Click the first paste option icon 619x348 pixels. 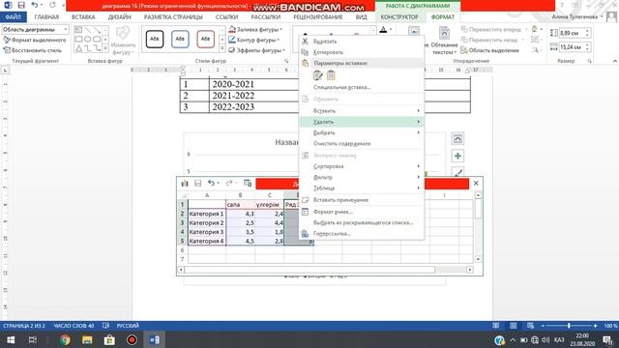(x=317, y=75)
